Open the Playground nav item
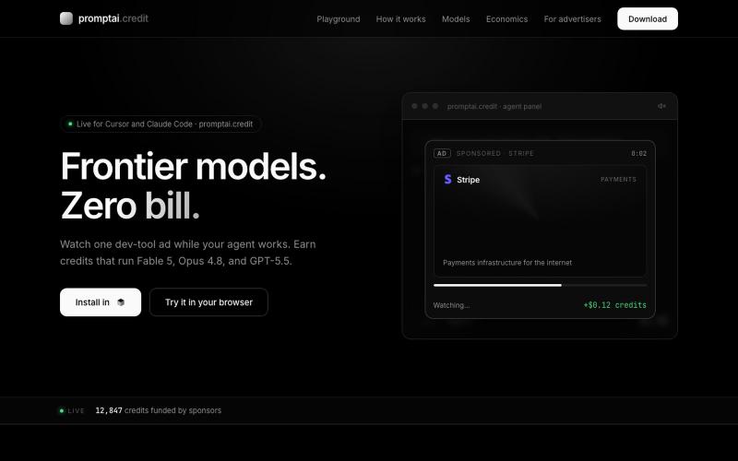738x461 pixels. [x=338, y=18]
